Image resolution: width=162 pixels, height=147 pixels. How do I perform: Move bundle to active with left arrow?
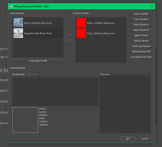pos(69,41)
